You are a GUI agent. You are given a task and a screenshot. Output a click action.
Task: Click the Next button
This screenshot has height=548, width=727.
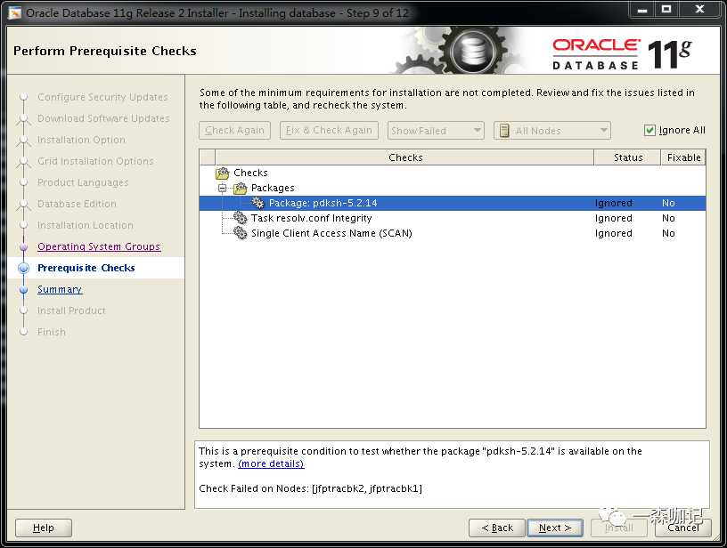point(555,528)
